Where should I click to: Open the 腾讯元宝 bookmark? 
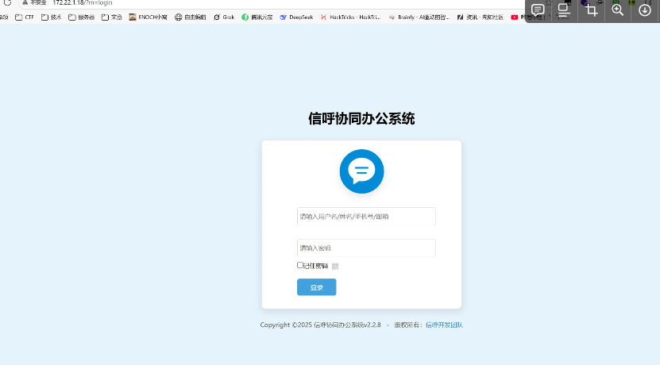257,17
